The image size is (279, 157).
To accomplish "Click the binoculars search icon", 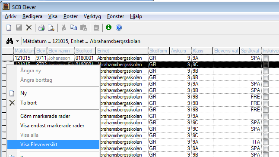I will click(x=10, y=41).
